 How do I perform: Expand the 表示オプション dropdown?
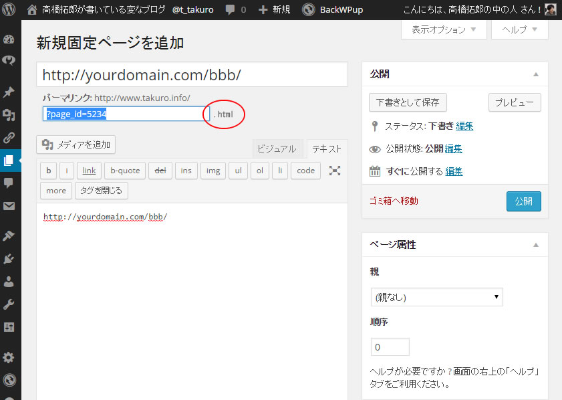click(444, 30)
